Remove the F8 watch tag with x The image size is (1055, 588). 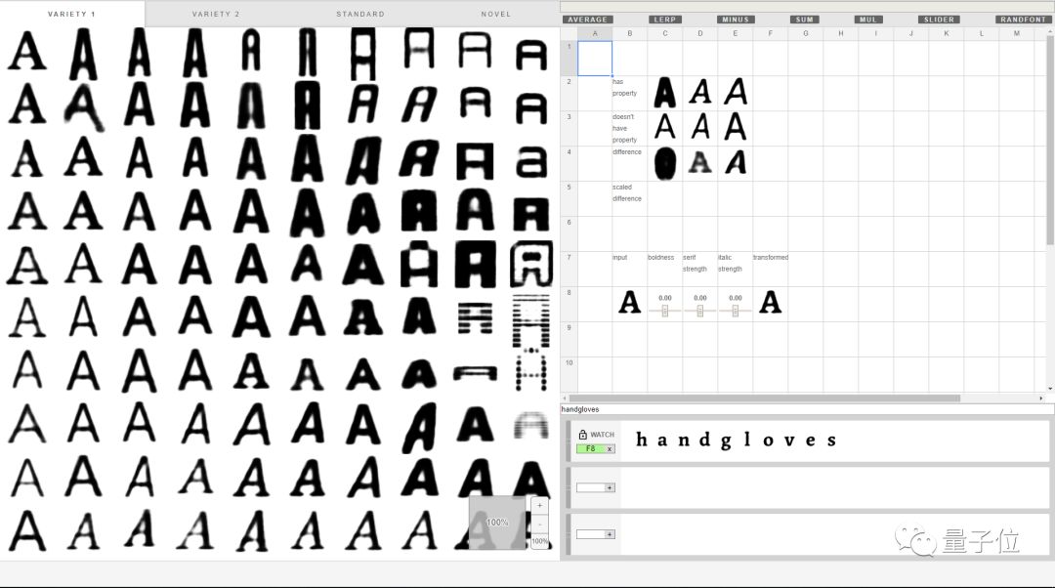[x=610, y=448]
